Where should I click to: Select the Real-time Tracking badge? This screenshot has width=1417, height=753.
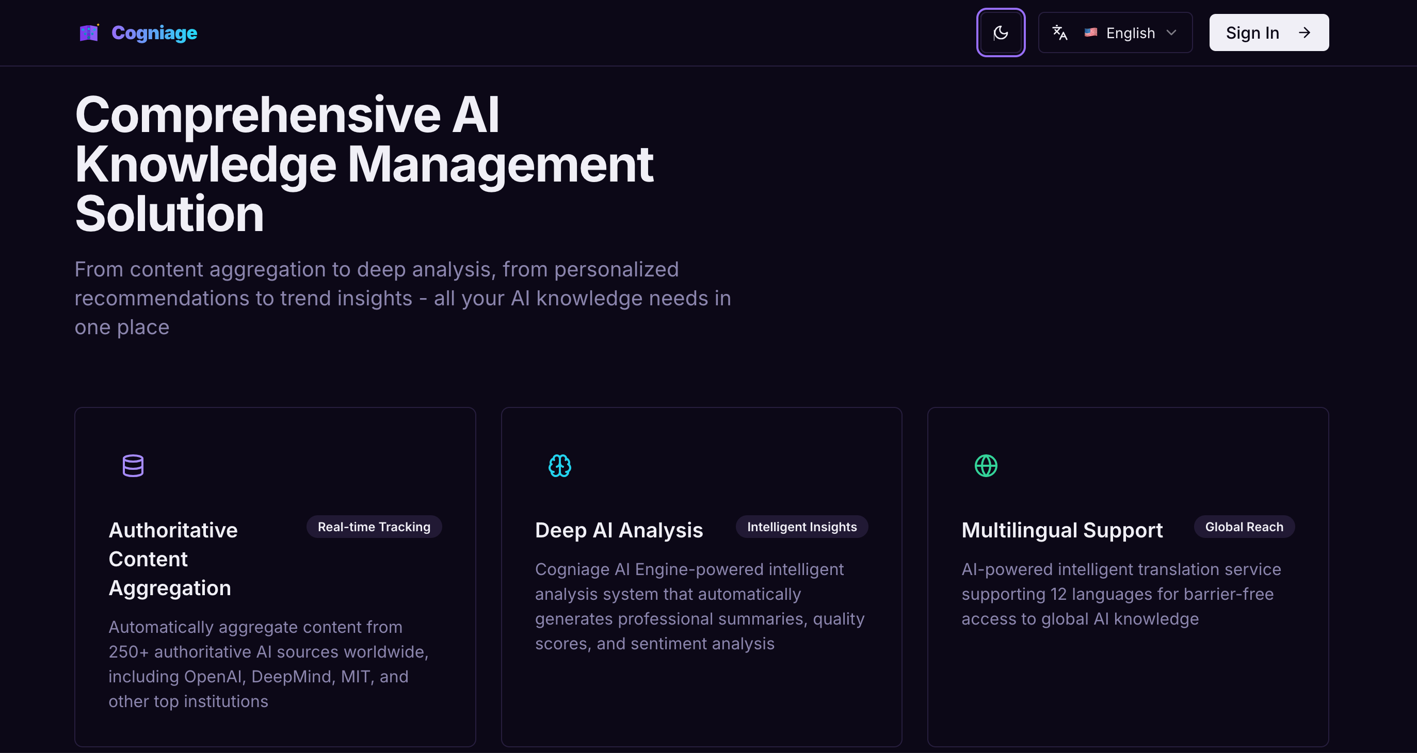[x=374, y=527]
